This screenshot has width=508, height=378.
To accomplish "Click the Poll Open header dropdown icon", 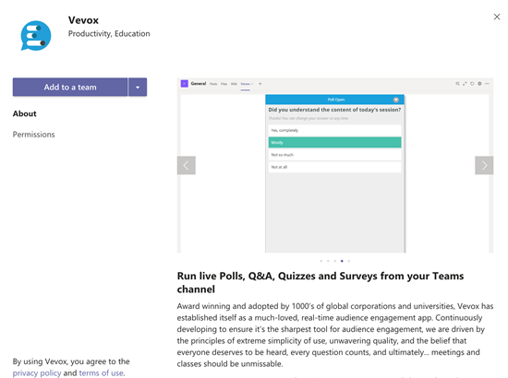I will click(396, 100).
